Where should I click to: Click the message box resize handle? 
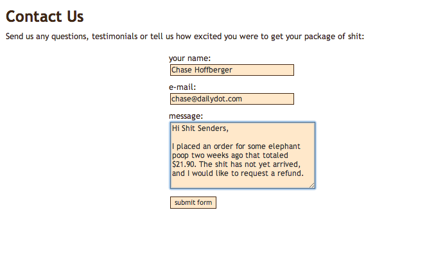tap(312, 186)
